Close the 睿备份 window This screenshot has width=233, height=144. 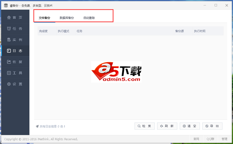(x=227, y=5)
